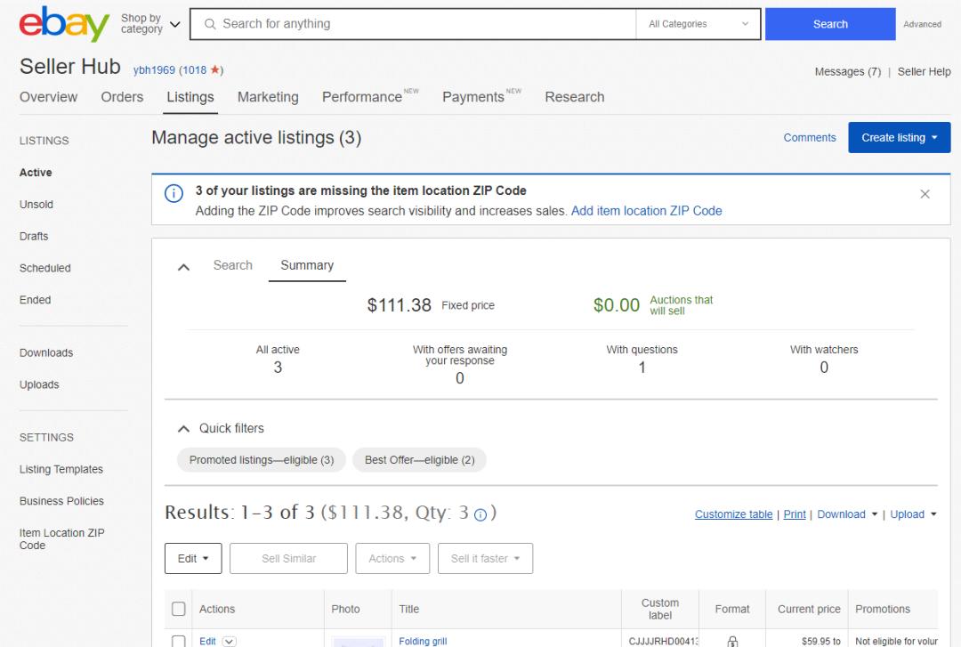This screenshot has width=961, height=647.
Task: Click into the Search for anything field
Action: pos(418,24)
